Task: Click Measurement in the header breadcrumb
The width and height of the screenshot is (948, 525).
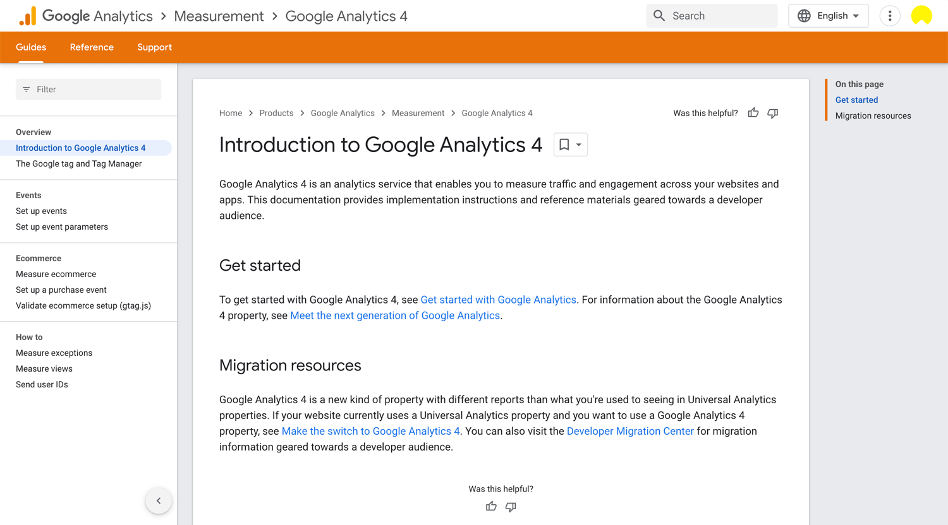Action: point(219,16)
